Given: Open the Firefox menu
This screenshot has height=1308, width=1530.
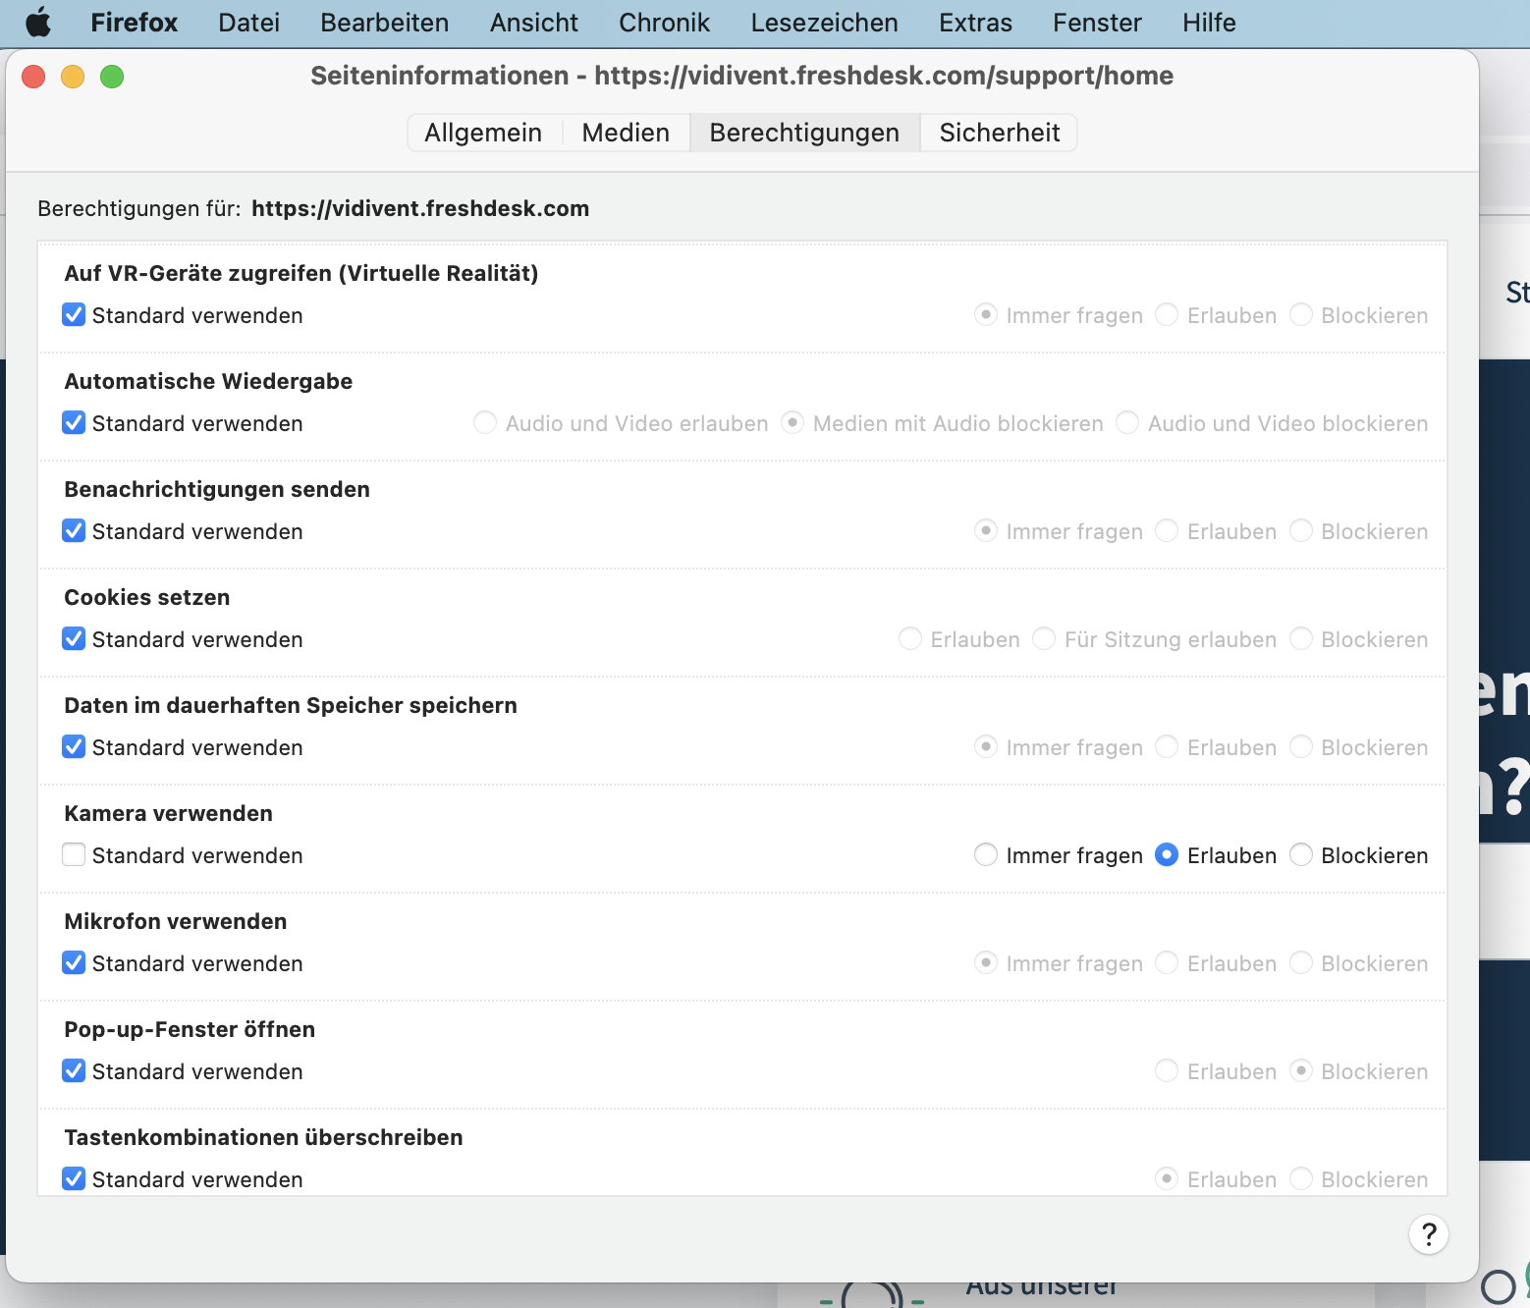Looking at the screenshot, I should pyautogui.click(x=135, y=23).
